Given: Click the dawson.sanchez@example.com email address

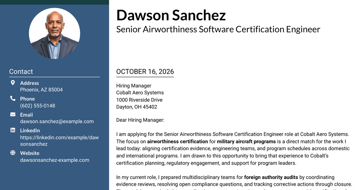Looking at the screenshot, I should (57, 122).
